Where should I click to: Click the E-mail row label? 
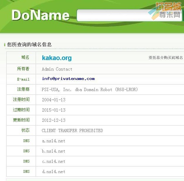pyautogui.click(x=23, y=79)
